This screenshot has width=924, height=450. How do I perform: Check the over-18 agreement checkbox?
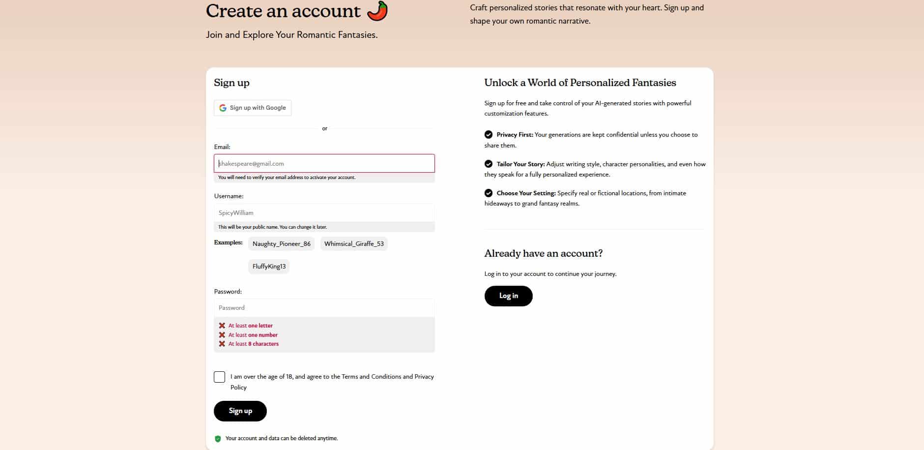coord(220,377)
